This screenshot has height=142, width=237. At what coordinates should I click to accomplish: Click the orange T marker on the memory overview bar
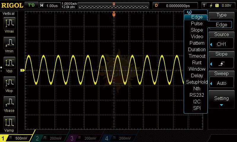pyautogui.click(x=114, y=4)
